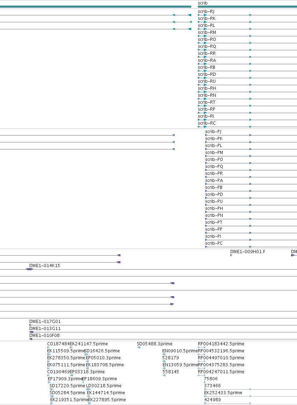Image resolution: width=297 pixels, height=405 pixels.
Task: Select CDS scrib-PM
Action: tap(214, 152)
